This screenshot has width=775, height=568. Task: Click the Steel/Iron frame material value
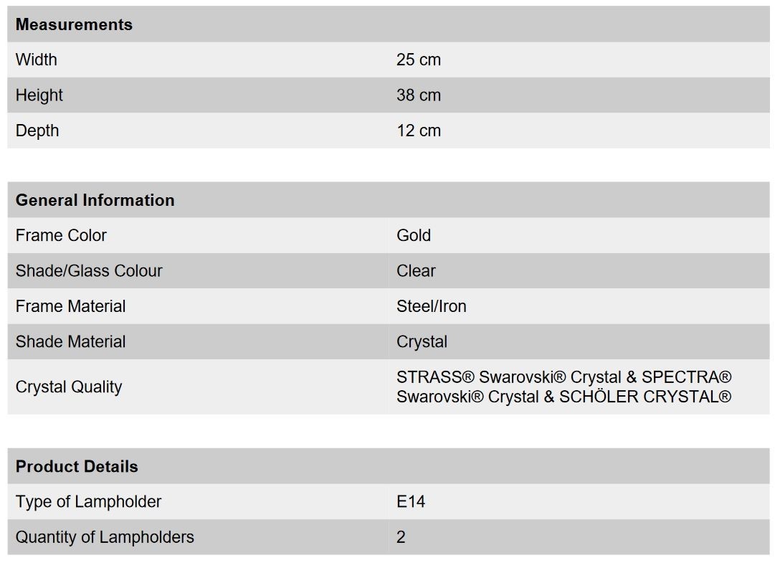[x=431, y=306]
